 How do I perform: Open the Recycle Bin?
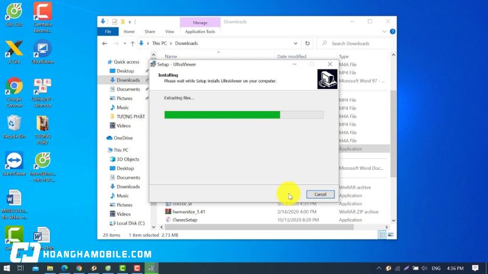14,127
